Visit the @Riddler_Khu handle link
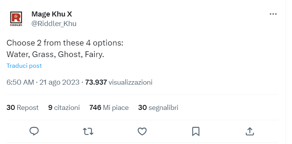Image resolution: width=292 pixels, height=144 pixels. click(x=54, y=24)
